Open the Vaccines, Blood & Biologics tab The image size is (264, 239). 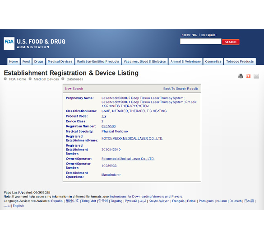coord(144,61)
